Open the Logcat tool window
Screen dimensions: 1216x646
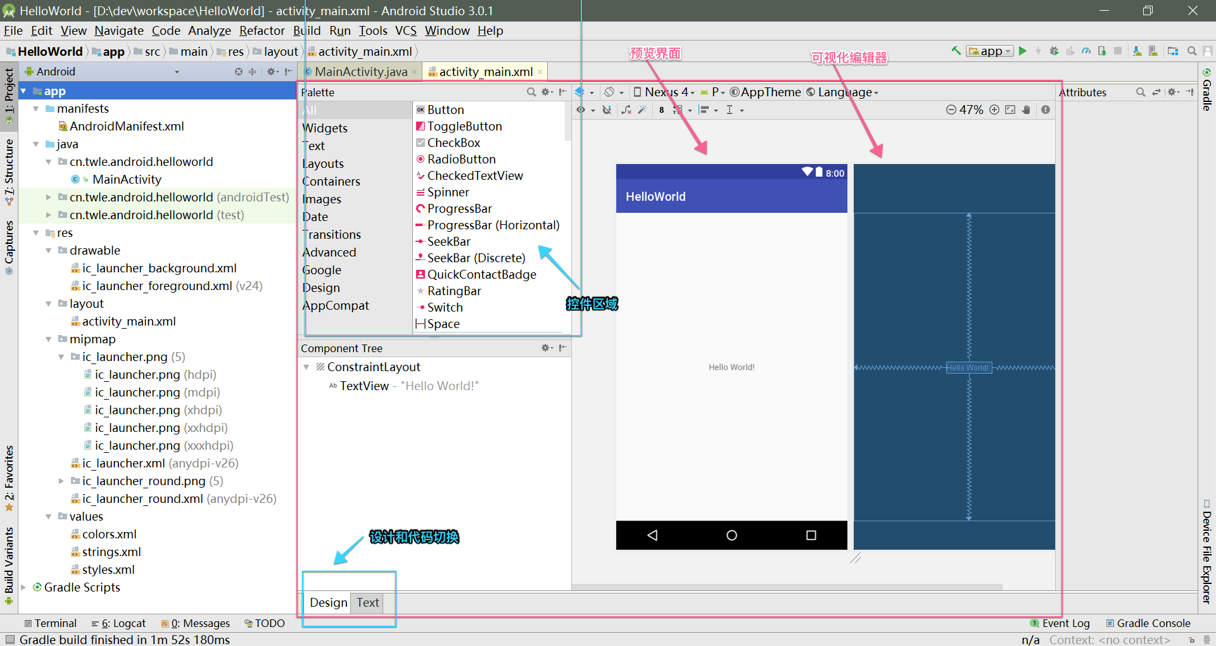119,623
